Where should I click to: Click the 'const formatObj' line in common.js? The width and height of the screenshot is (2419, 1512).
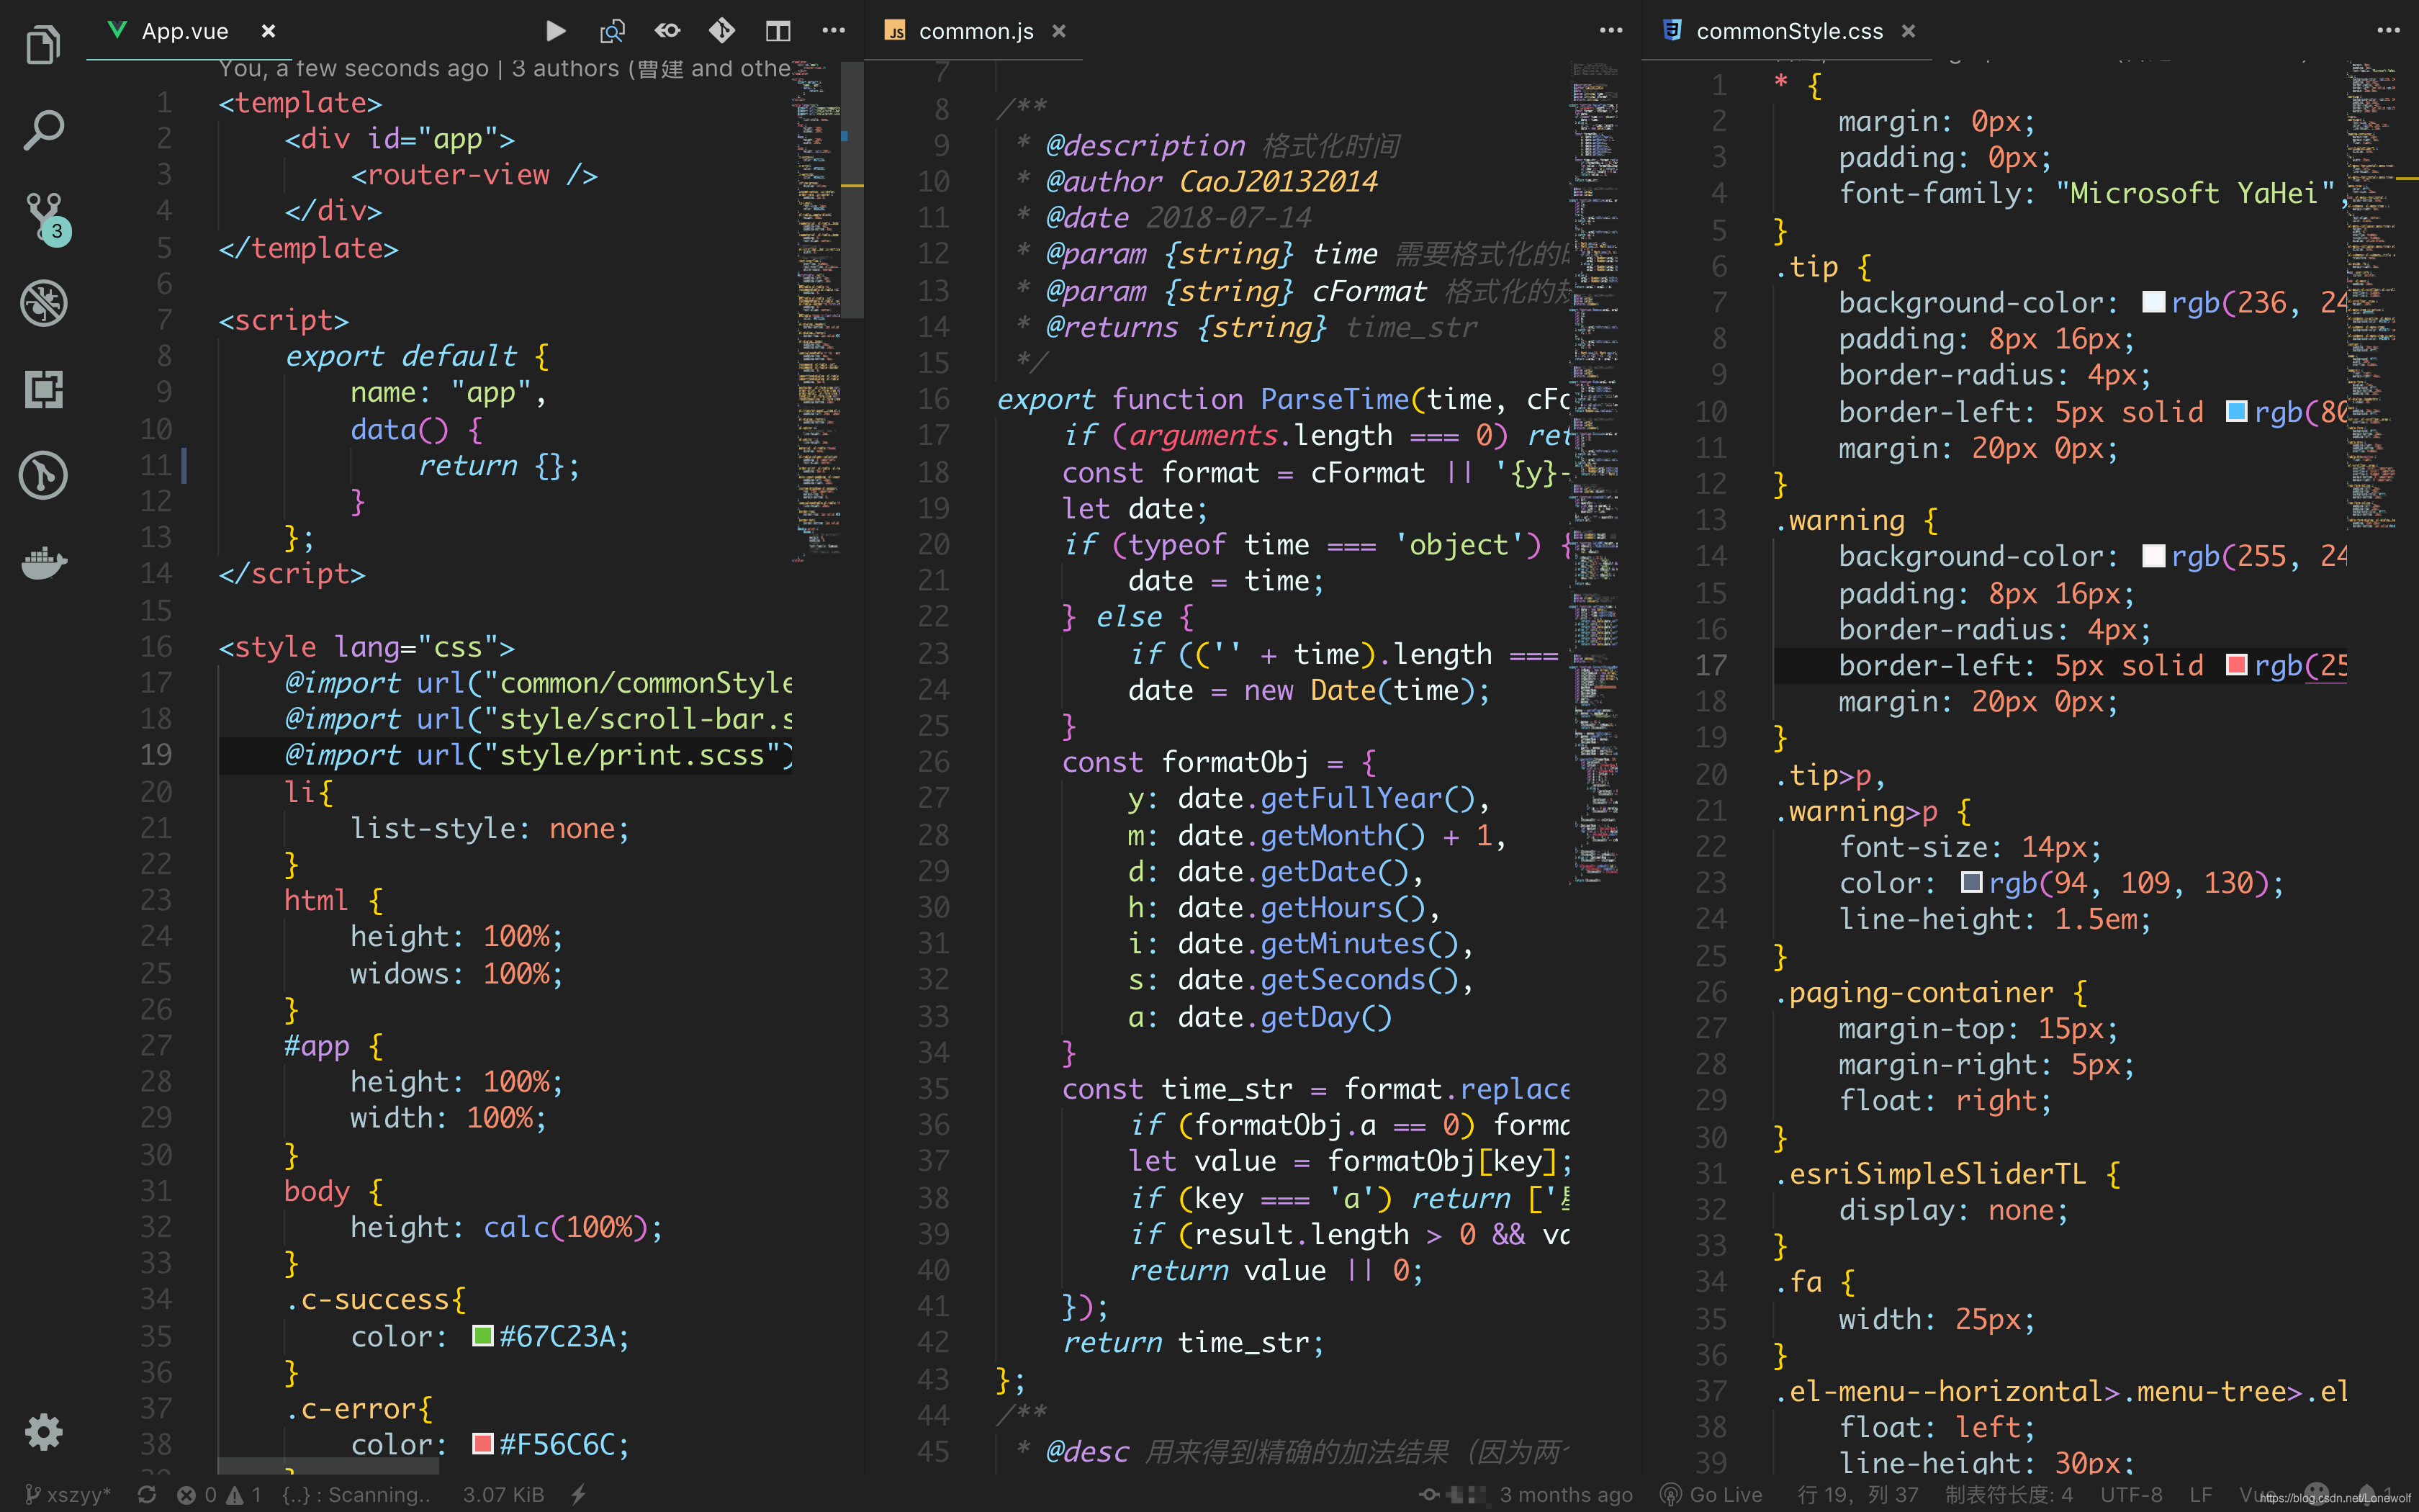[x=1218, y=762]
